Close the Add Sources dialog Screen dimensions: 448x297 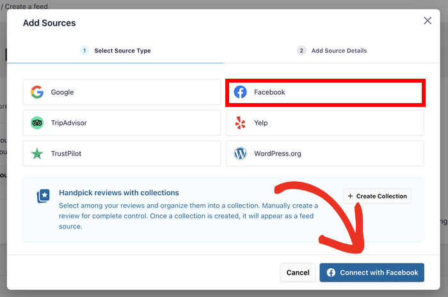point(428,20)
